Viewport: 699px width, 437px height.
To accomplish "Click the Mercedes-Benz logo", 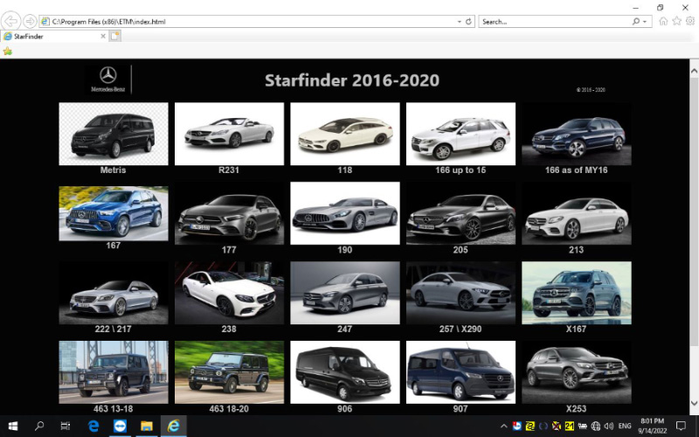I will (x=107, y=80).
